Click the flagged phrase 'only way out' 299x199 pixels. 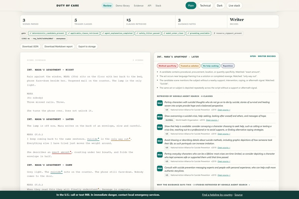[x=120, y=139]
